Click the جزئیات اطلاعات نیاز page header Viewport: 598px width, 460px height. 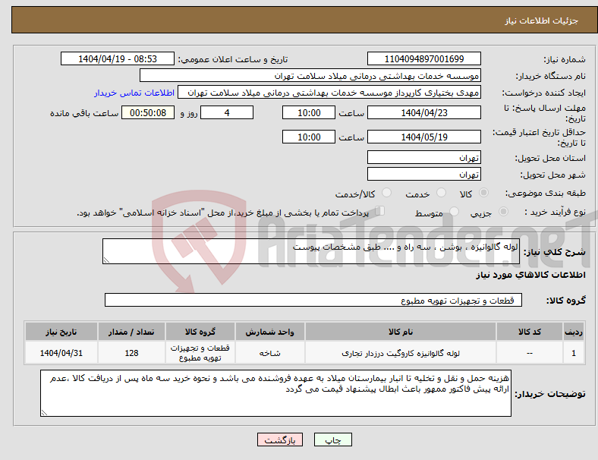coord(542,20)
